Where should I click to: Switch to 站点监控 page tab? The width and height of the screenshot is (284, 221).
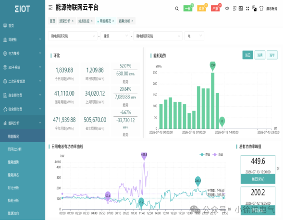pyautogui.click(x=84, y=21)
